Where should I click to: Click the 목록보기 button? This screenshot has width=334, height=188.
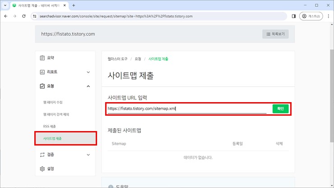click(275, 34)
